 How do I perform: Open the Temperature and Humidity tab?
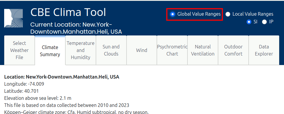(81, 50)
